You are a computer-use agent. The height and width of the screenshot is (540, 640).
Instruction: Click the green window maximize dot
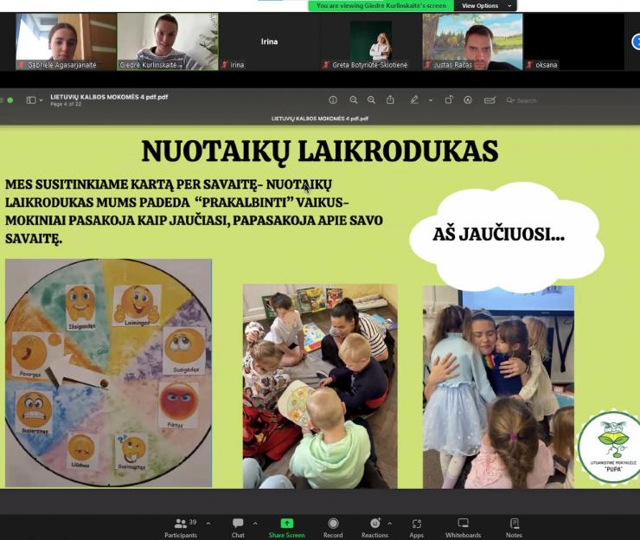click(10, 100)
